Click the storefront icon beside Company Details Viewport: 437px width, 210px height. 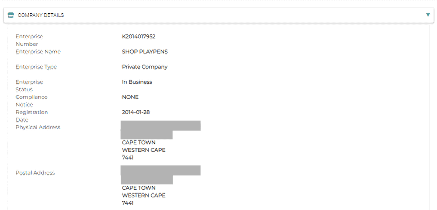click(11, 15)
